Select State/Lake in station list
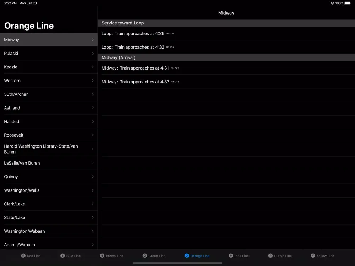The image size is (355, 266). (49, 217)
